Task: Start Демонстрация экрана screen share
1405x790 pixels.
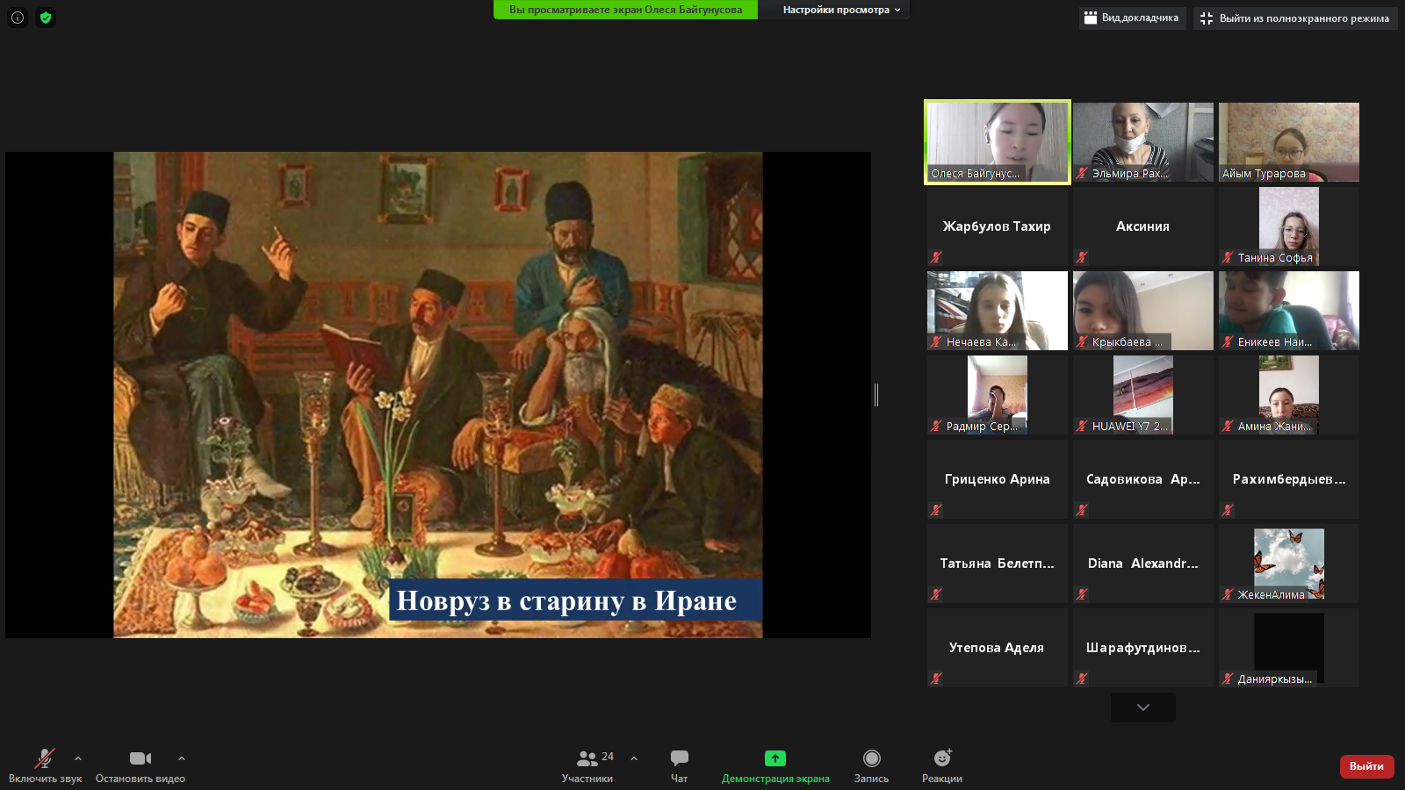Action: (775, 765)
